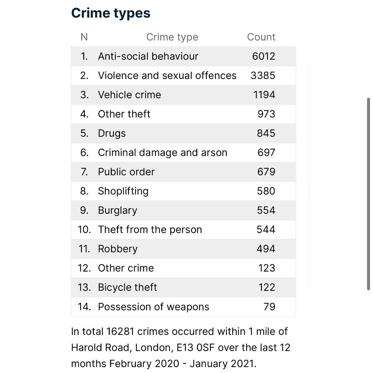This screenshot has width=373, height=373.
Task: Click the Drugs row
Action: (112, 133)
